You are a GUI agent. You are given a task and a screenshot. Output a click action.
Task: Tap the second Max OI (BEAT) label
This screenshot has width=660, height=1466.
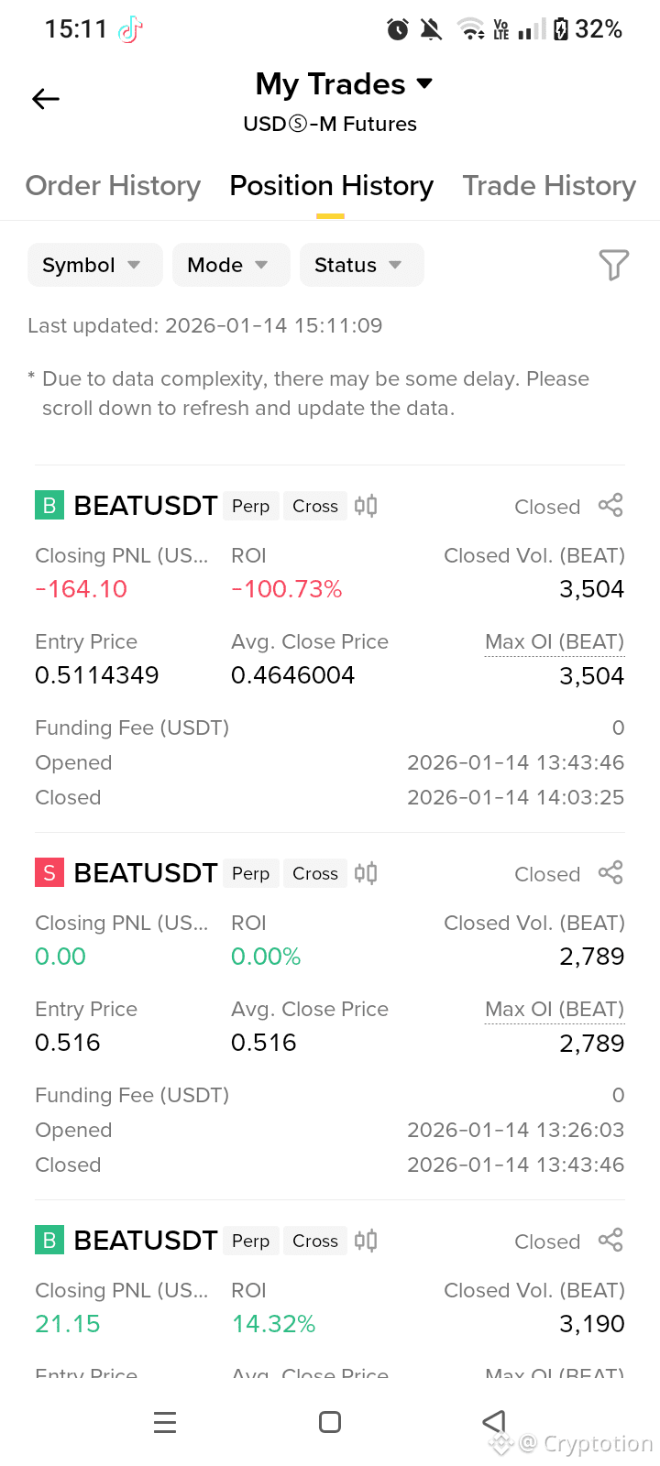[555, 1010]
